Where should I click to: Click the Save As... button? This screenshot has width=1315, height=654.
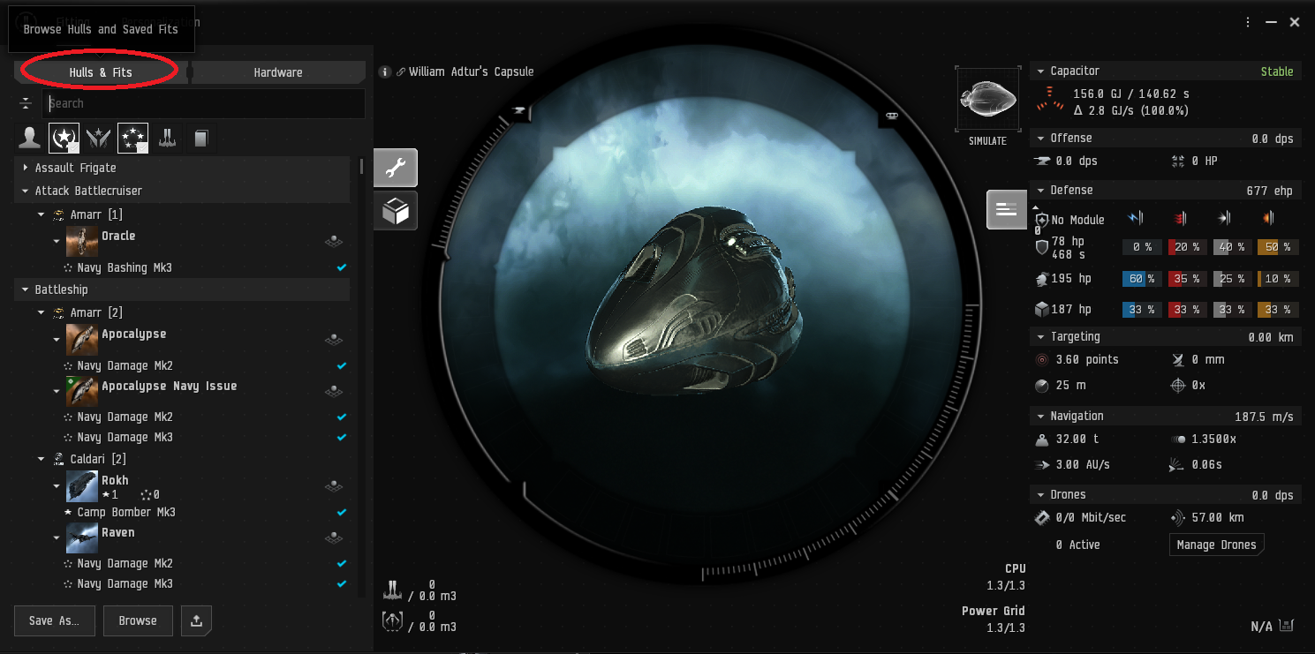[55, 620]
